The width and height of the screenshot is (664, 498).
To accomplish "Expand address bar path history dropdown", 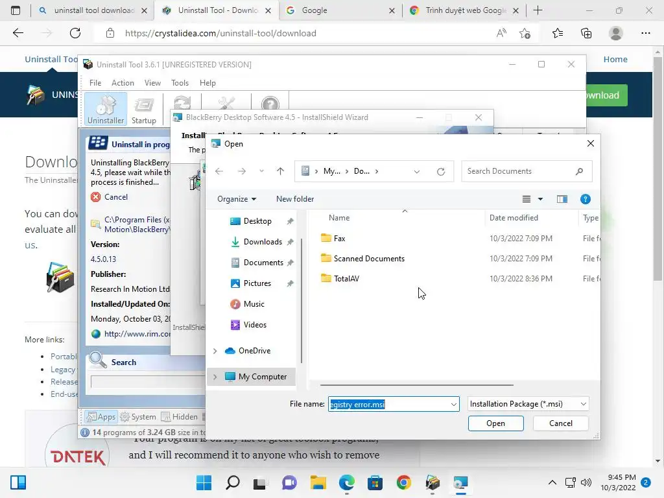I will pyautogui.click(x=417, y=171).
